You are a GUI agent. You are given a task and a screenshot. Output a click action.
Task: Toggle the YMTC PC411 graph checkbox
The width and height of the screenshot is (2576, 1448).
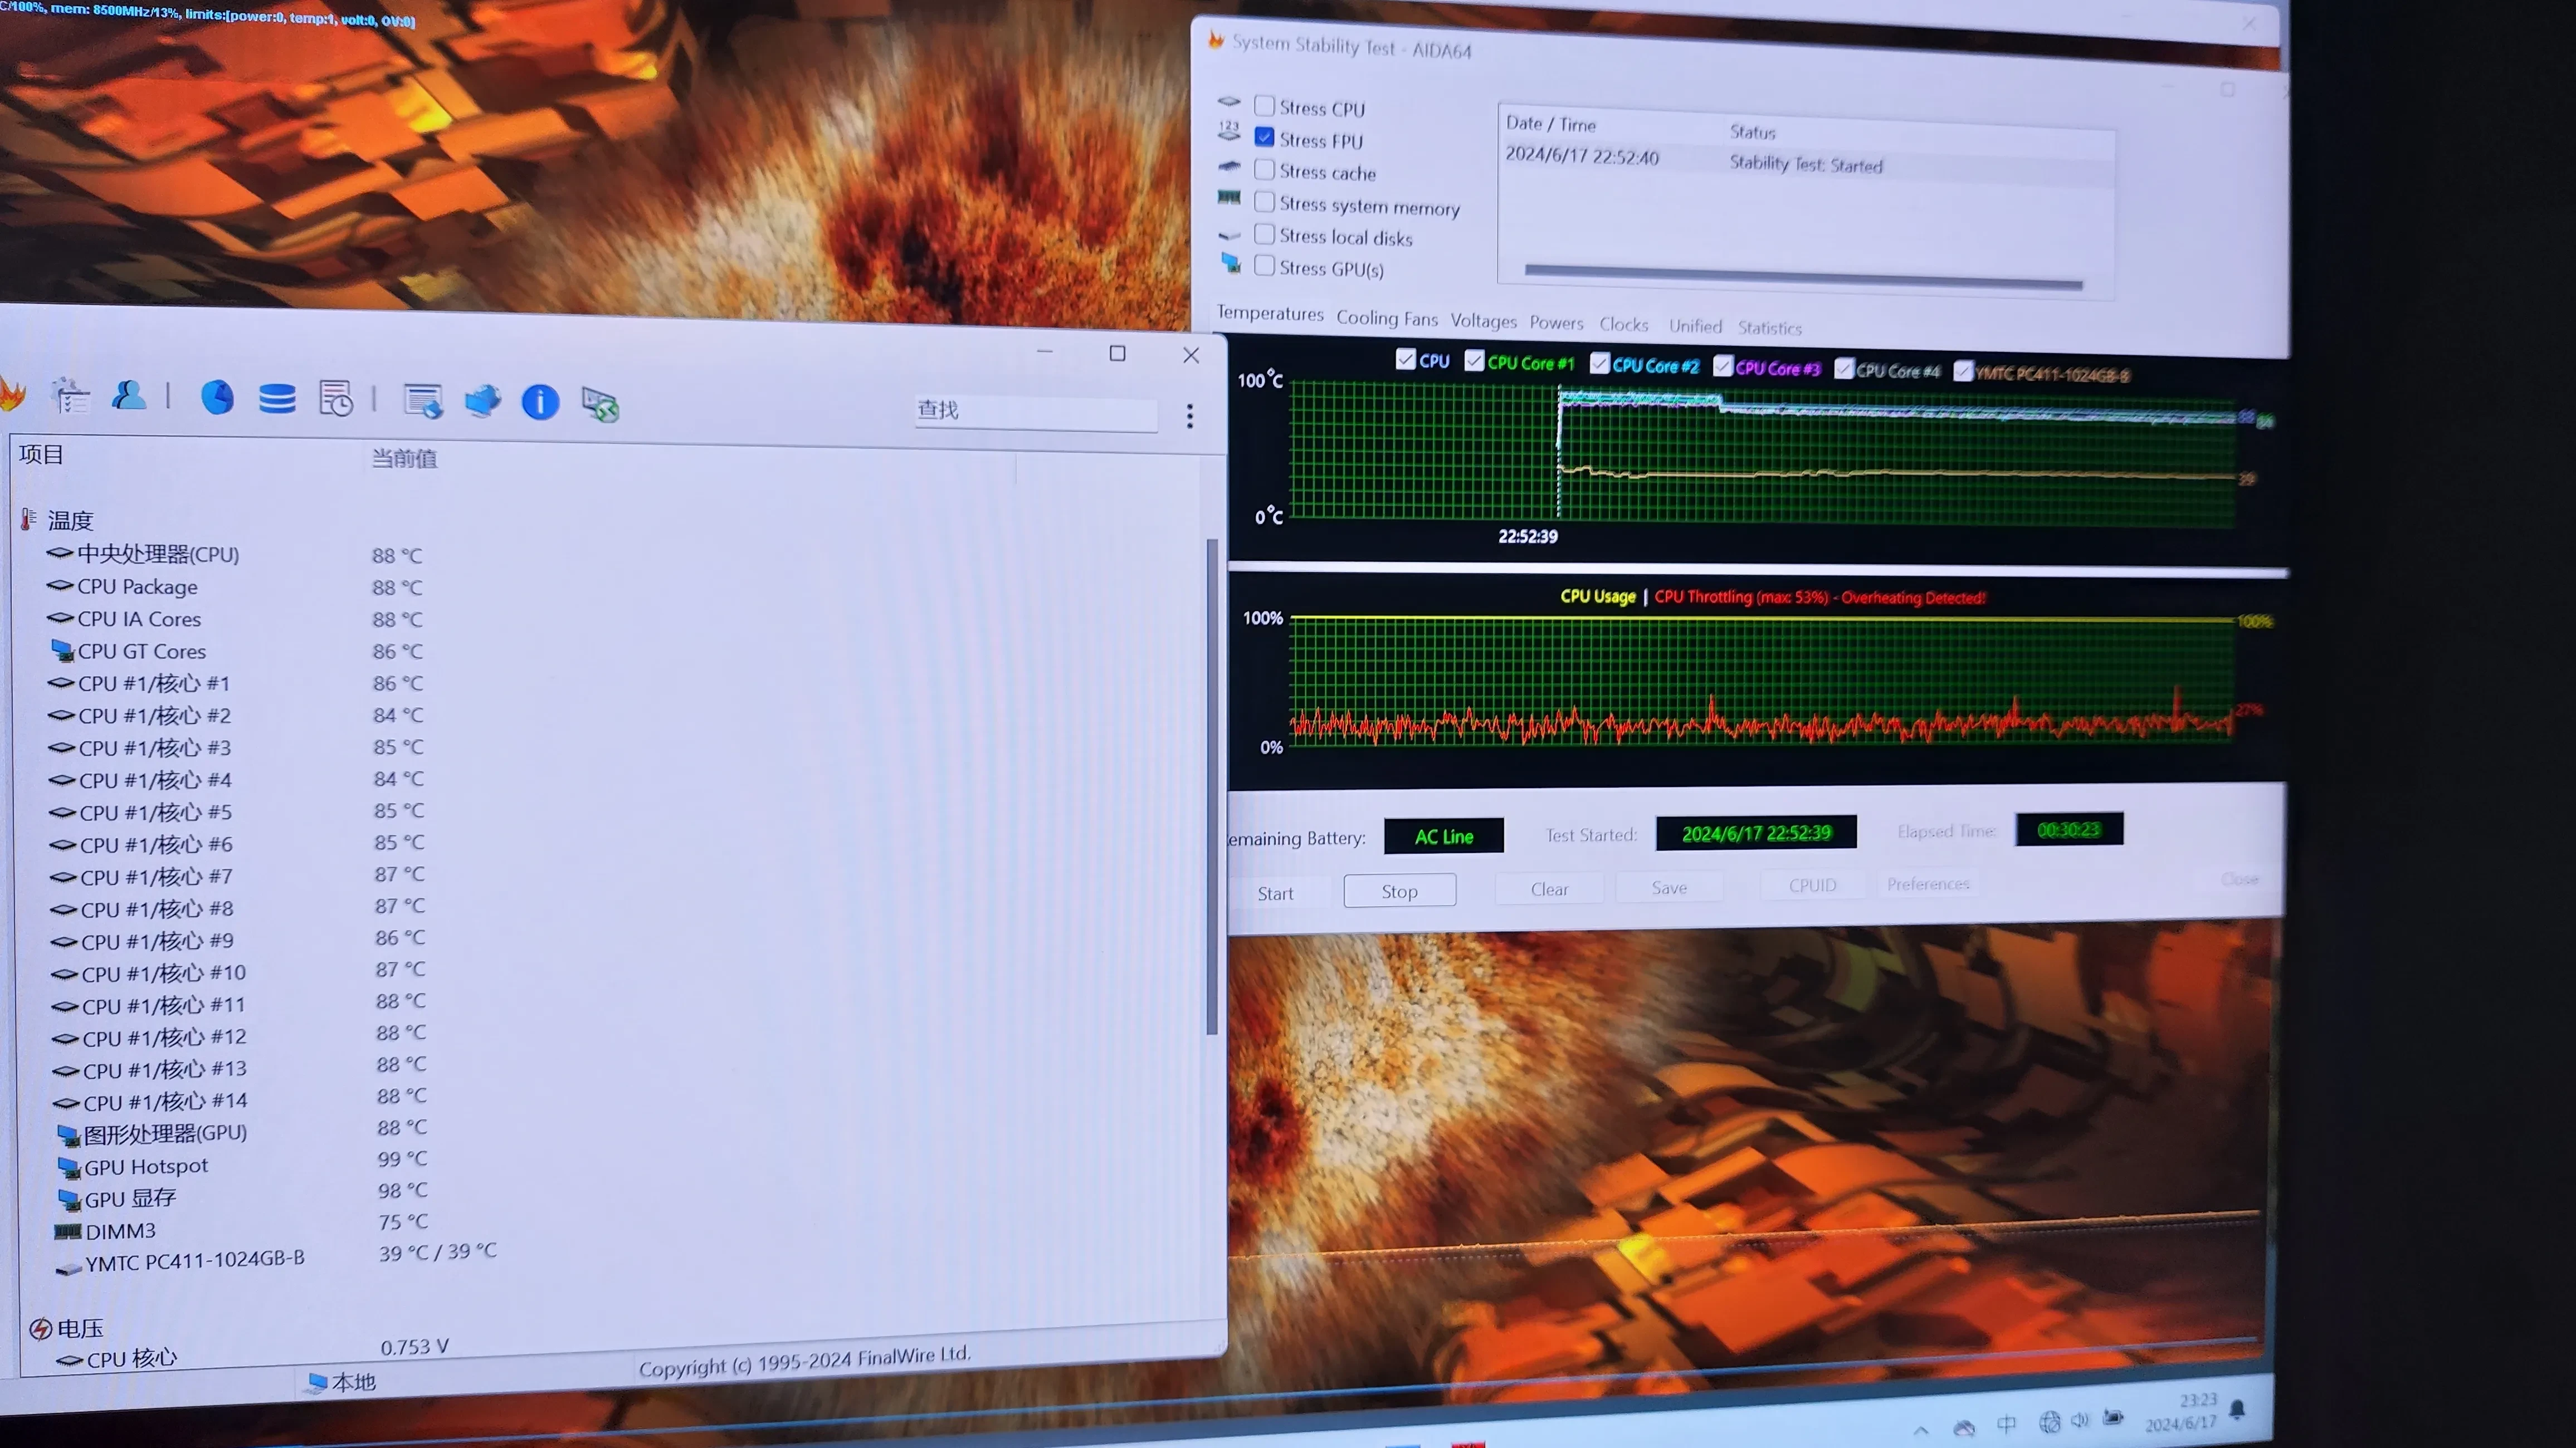[1963, 371]
